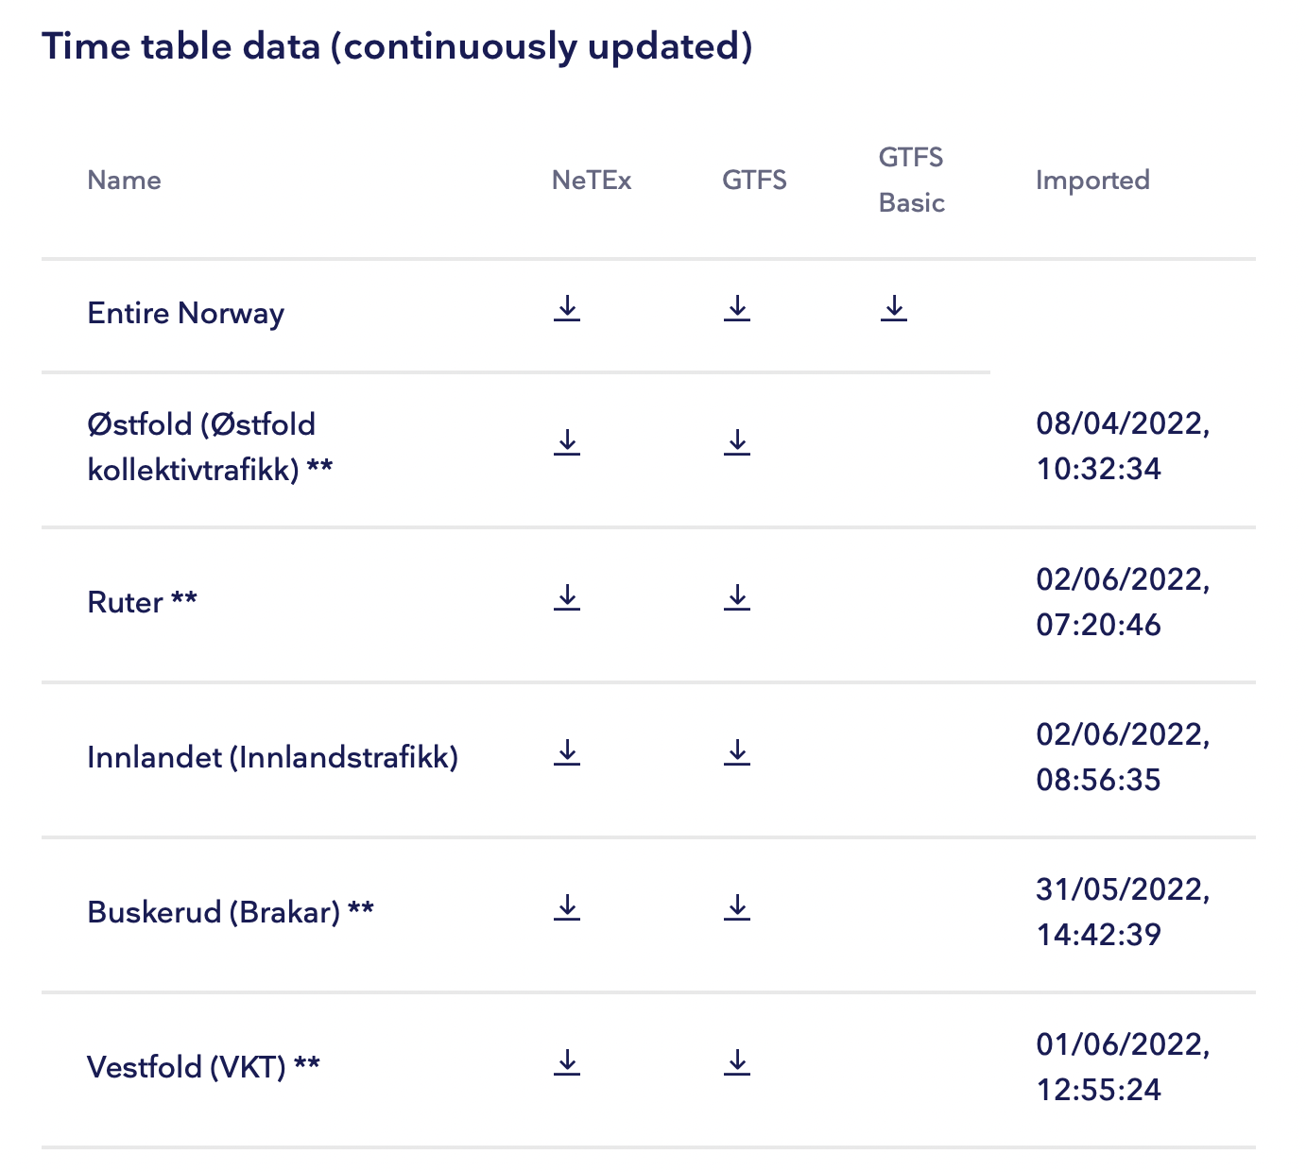Download Buskerud (Brakar) NeTEx file
Image resolution: width=1306 pixels, height=1172 pixels.
point(567,907)
